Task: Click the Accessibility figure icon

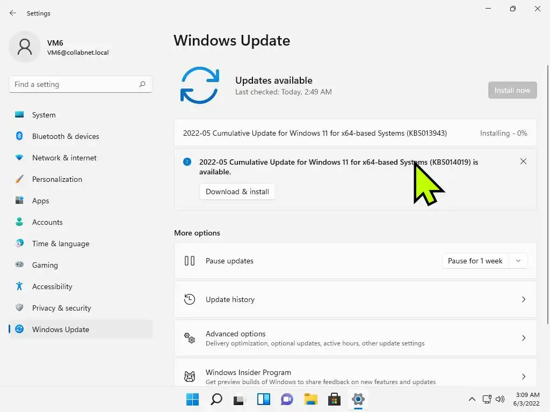Action: [x=19, y=286]
